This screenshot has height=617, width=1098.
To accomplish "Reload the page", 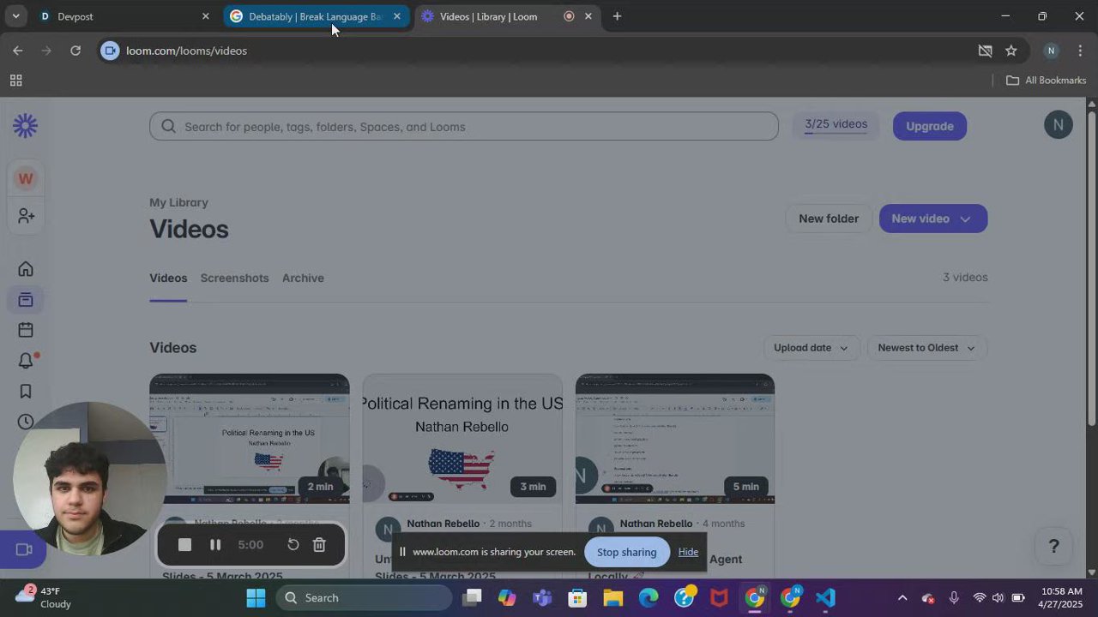I will (x=75, y=51).
